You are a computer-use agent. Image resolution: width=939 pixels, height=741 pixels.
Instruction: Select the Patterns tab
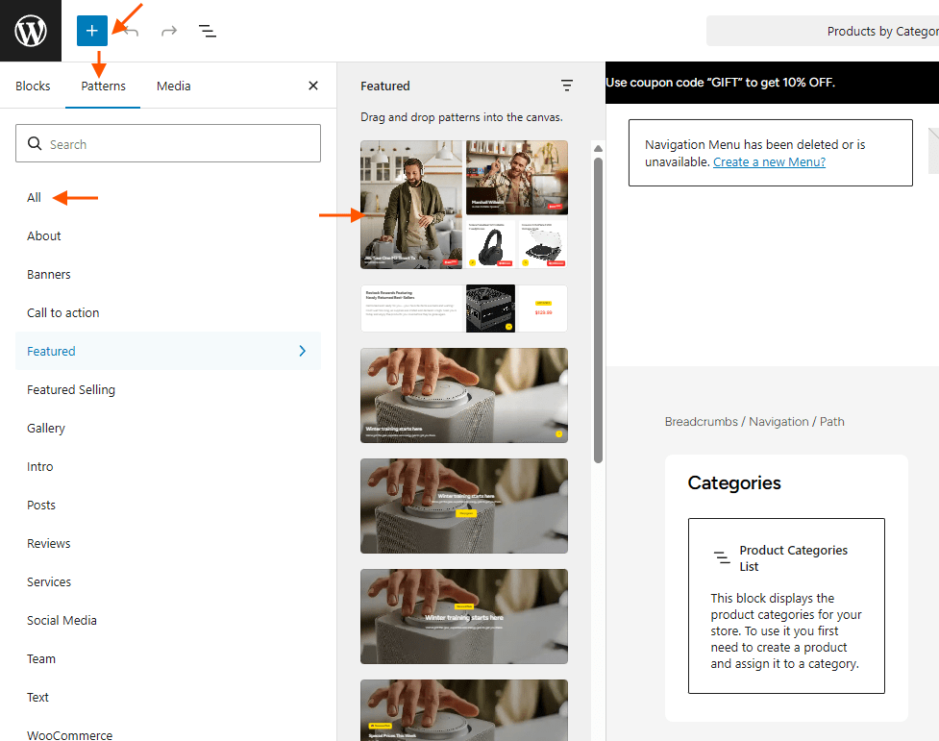[x=103, y=86]
